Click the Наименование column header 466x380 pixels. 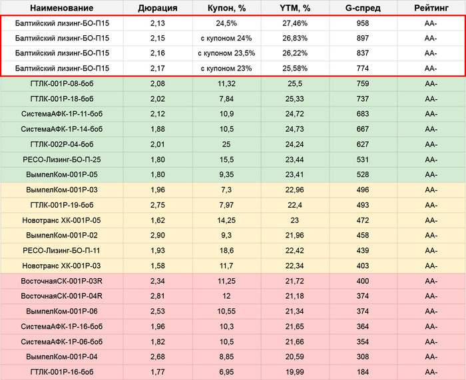62,8
